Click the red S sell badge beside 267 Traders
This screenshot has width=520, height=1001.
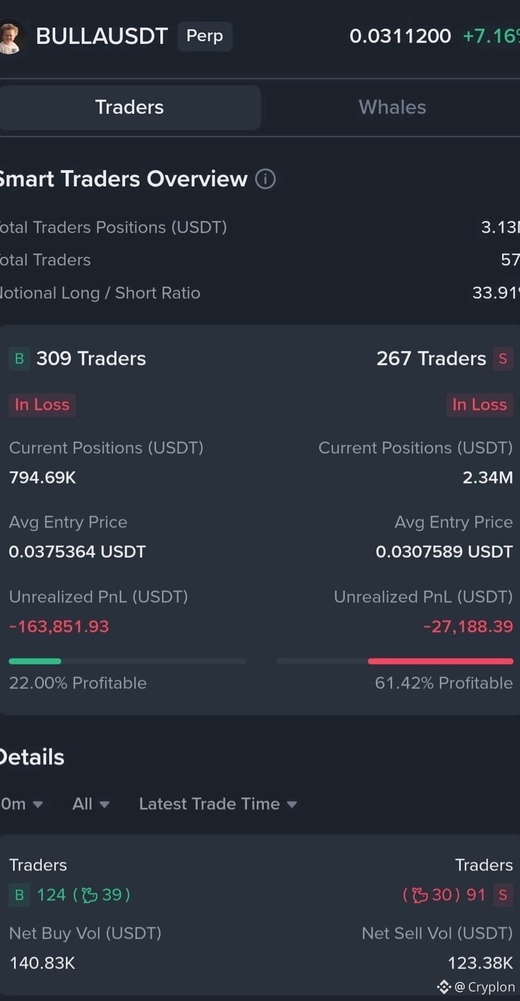pos(503,359)
